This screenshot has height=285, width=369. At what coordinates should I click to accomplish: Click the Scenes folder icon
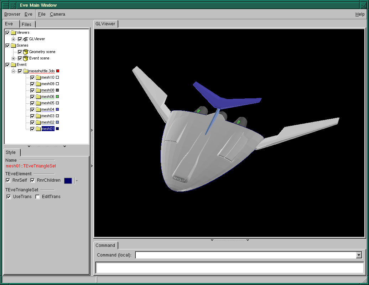pos(13,45)
